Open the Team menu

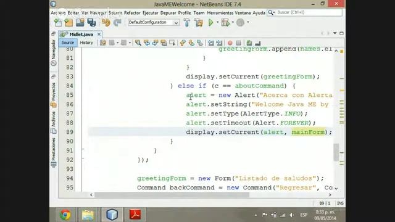[199, 13]
